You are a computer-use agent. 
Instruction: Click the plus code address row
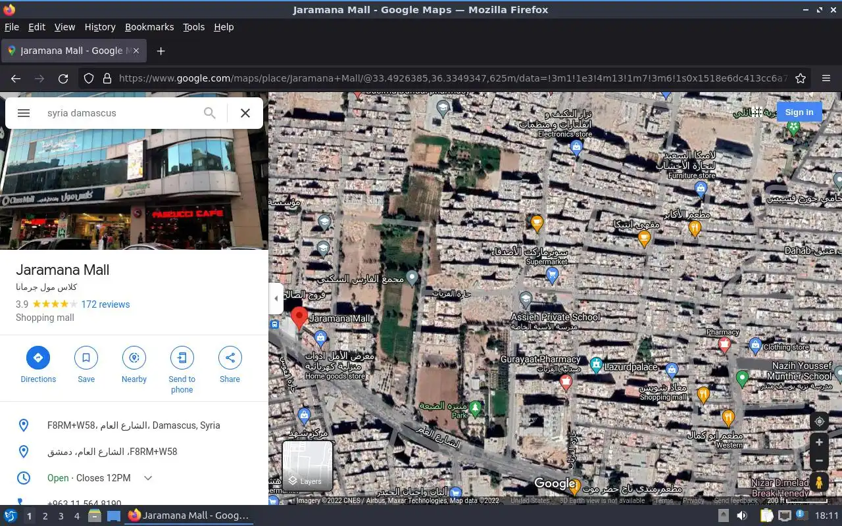point(134,425)
